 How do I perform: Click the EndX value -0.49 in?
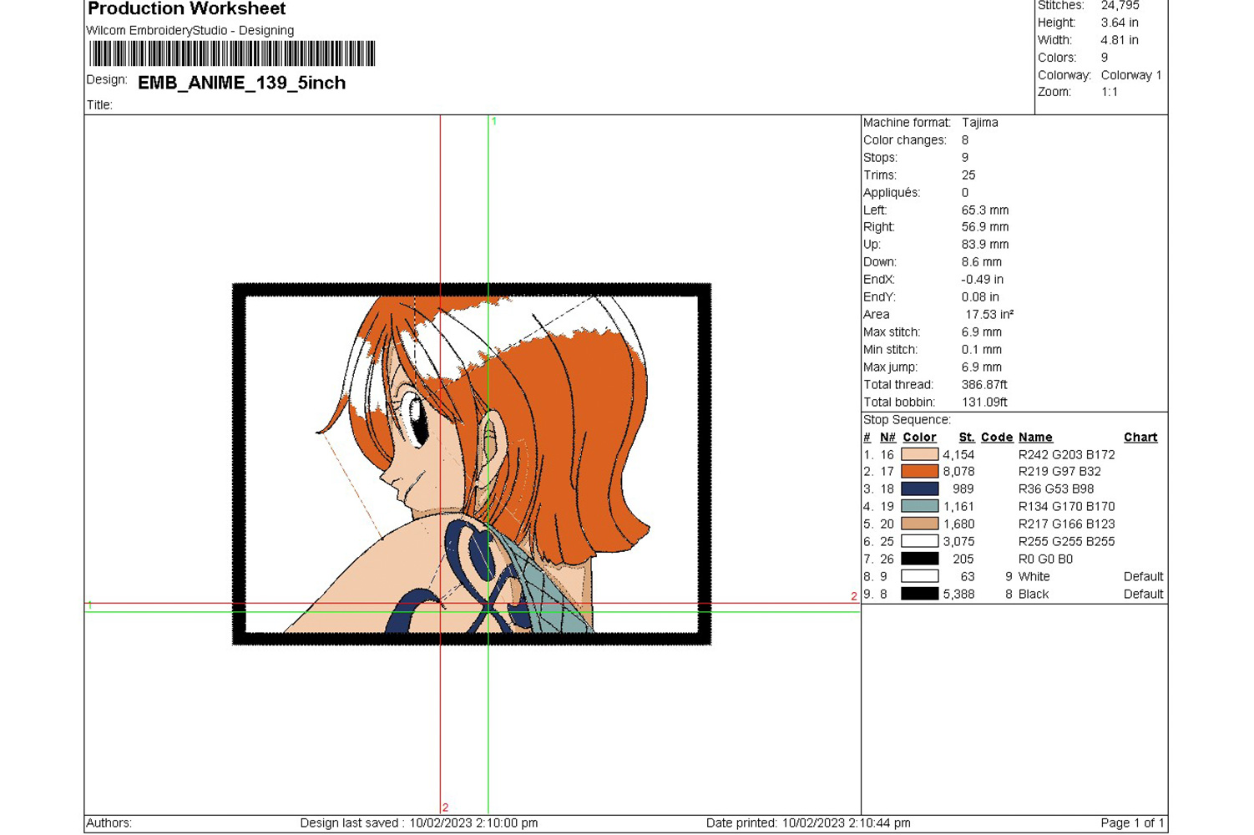(x=983, y=280)
